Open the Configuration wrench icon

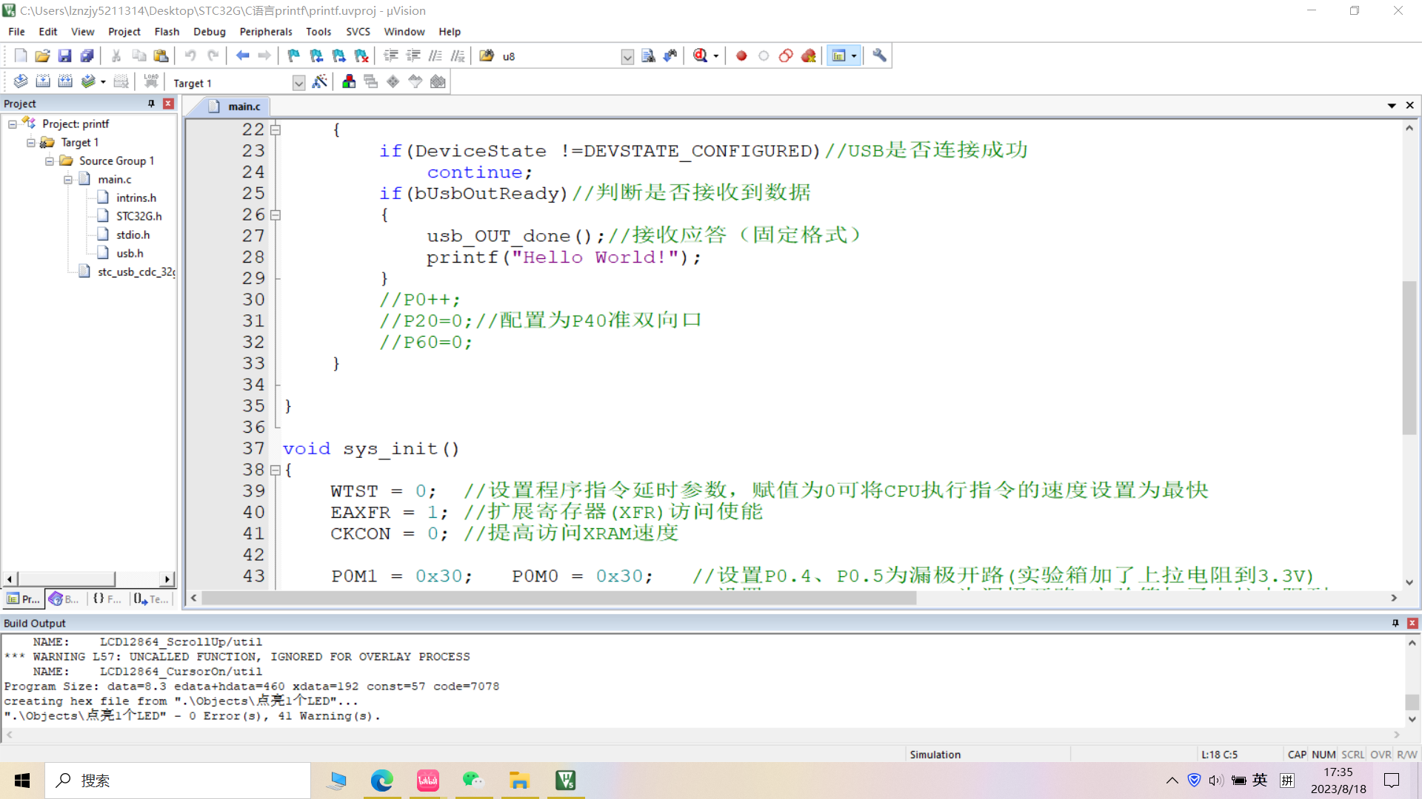(x=879, y=55)
